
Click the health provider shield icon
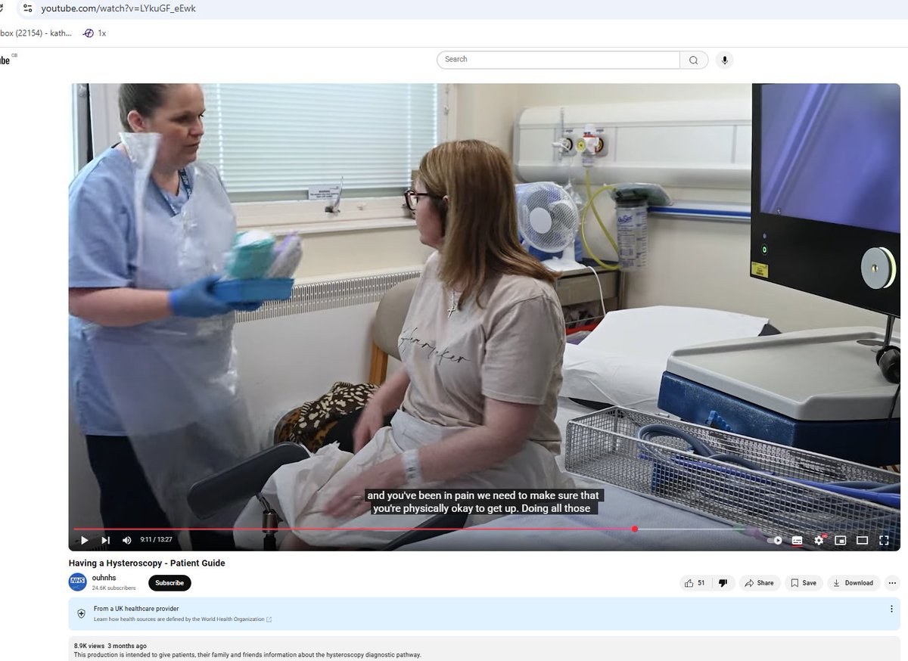point(82,613)
